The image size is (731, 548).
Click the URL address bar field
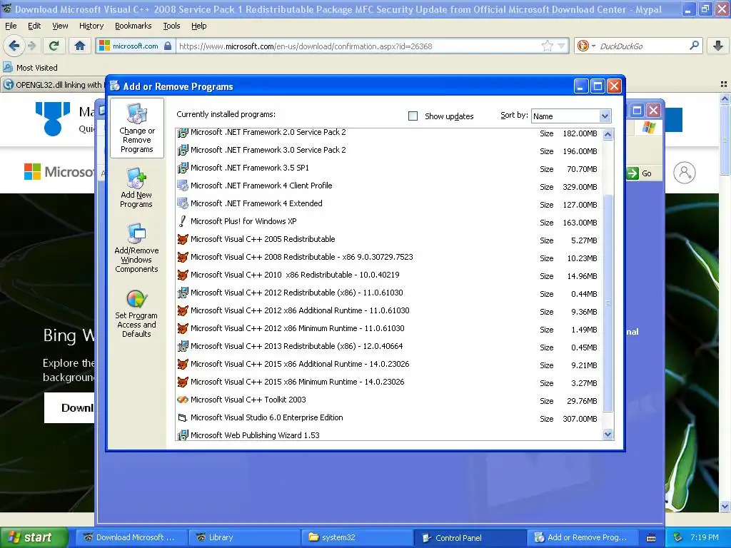pyautogui.click(x=358, y=46)
